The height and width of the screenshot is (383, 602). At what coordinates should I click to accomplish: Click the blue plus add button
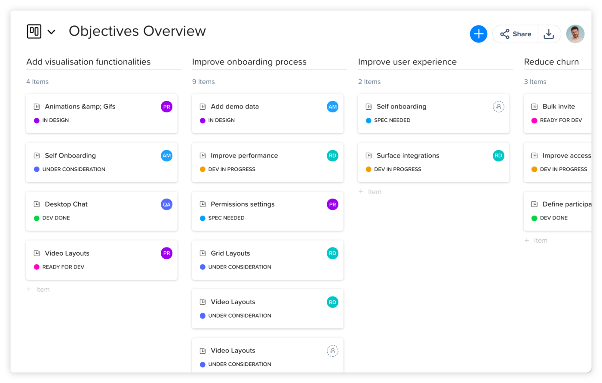click(x=478, y=34)
